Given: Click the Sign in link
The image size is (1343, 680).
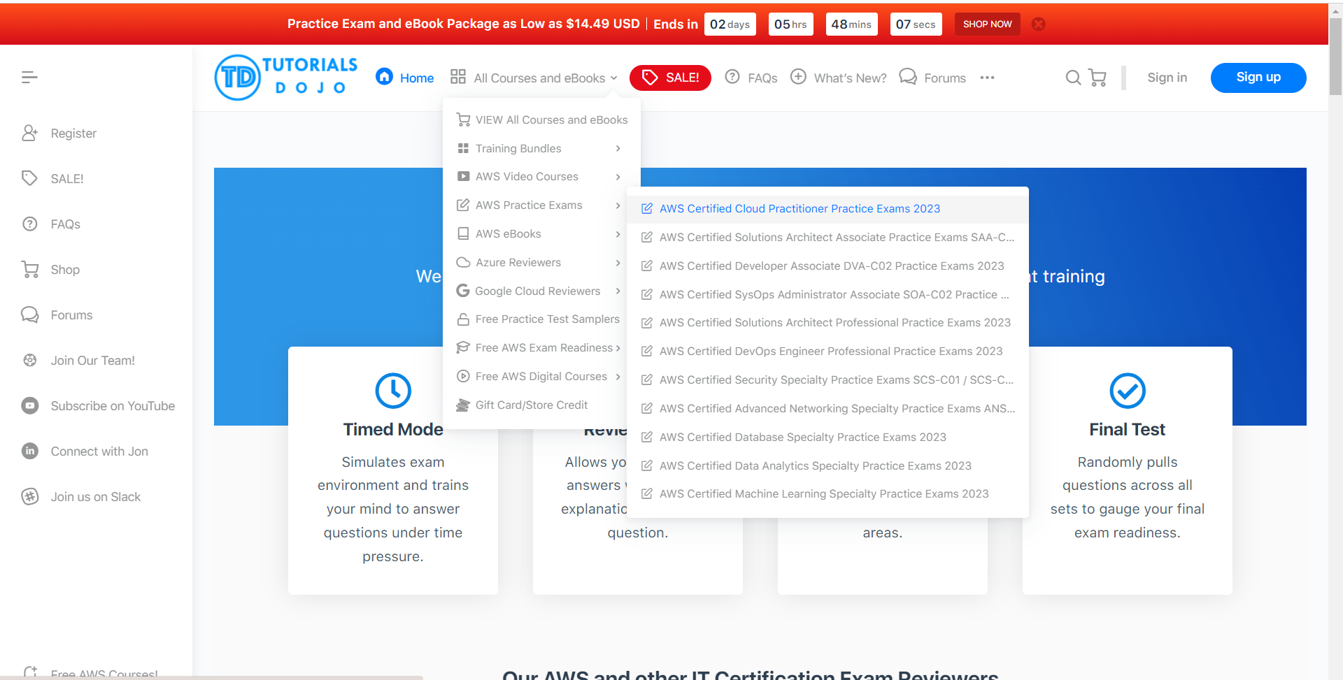Looking at the screenshot, I should (x=1167, y=78).
